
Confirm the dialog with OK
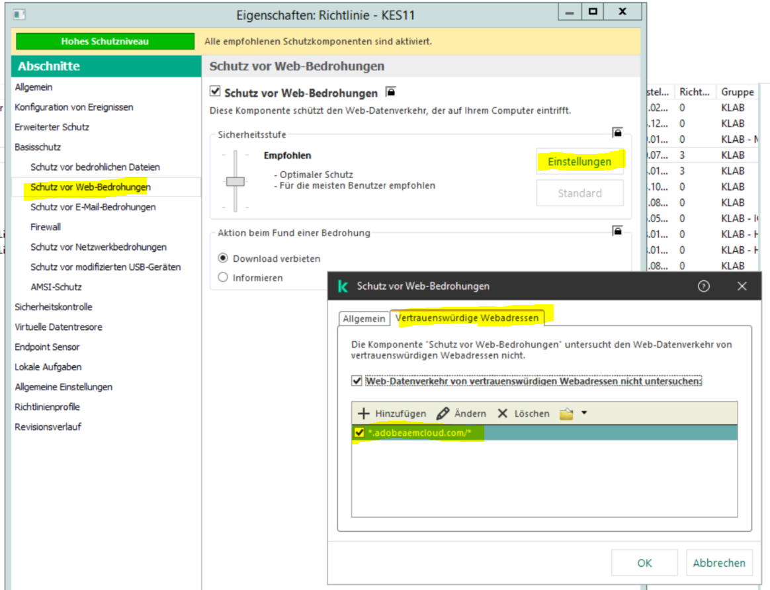point(644,562)
